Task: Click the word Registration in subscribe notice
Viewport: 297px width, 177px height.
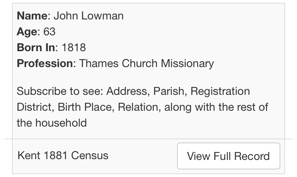Action: click(x=220, y=92)
